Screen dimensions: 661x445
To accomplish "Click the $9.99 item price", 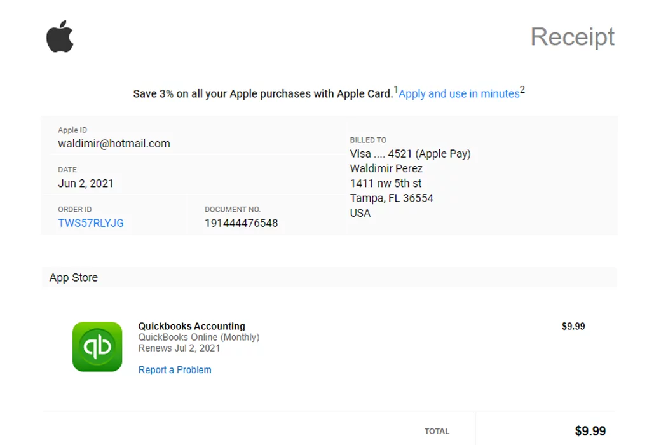I will pyautogui.click(x=573, y=326).
